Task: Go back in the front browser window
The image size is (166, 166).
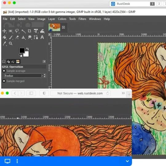Action: pyautogui.click(x=15, y=93)
